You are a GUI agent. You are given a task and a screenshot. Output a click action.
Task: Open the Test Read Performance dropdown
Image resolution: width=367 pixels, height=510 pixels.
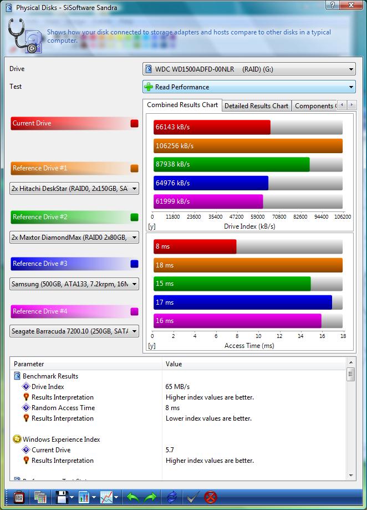coord(249,87)
